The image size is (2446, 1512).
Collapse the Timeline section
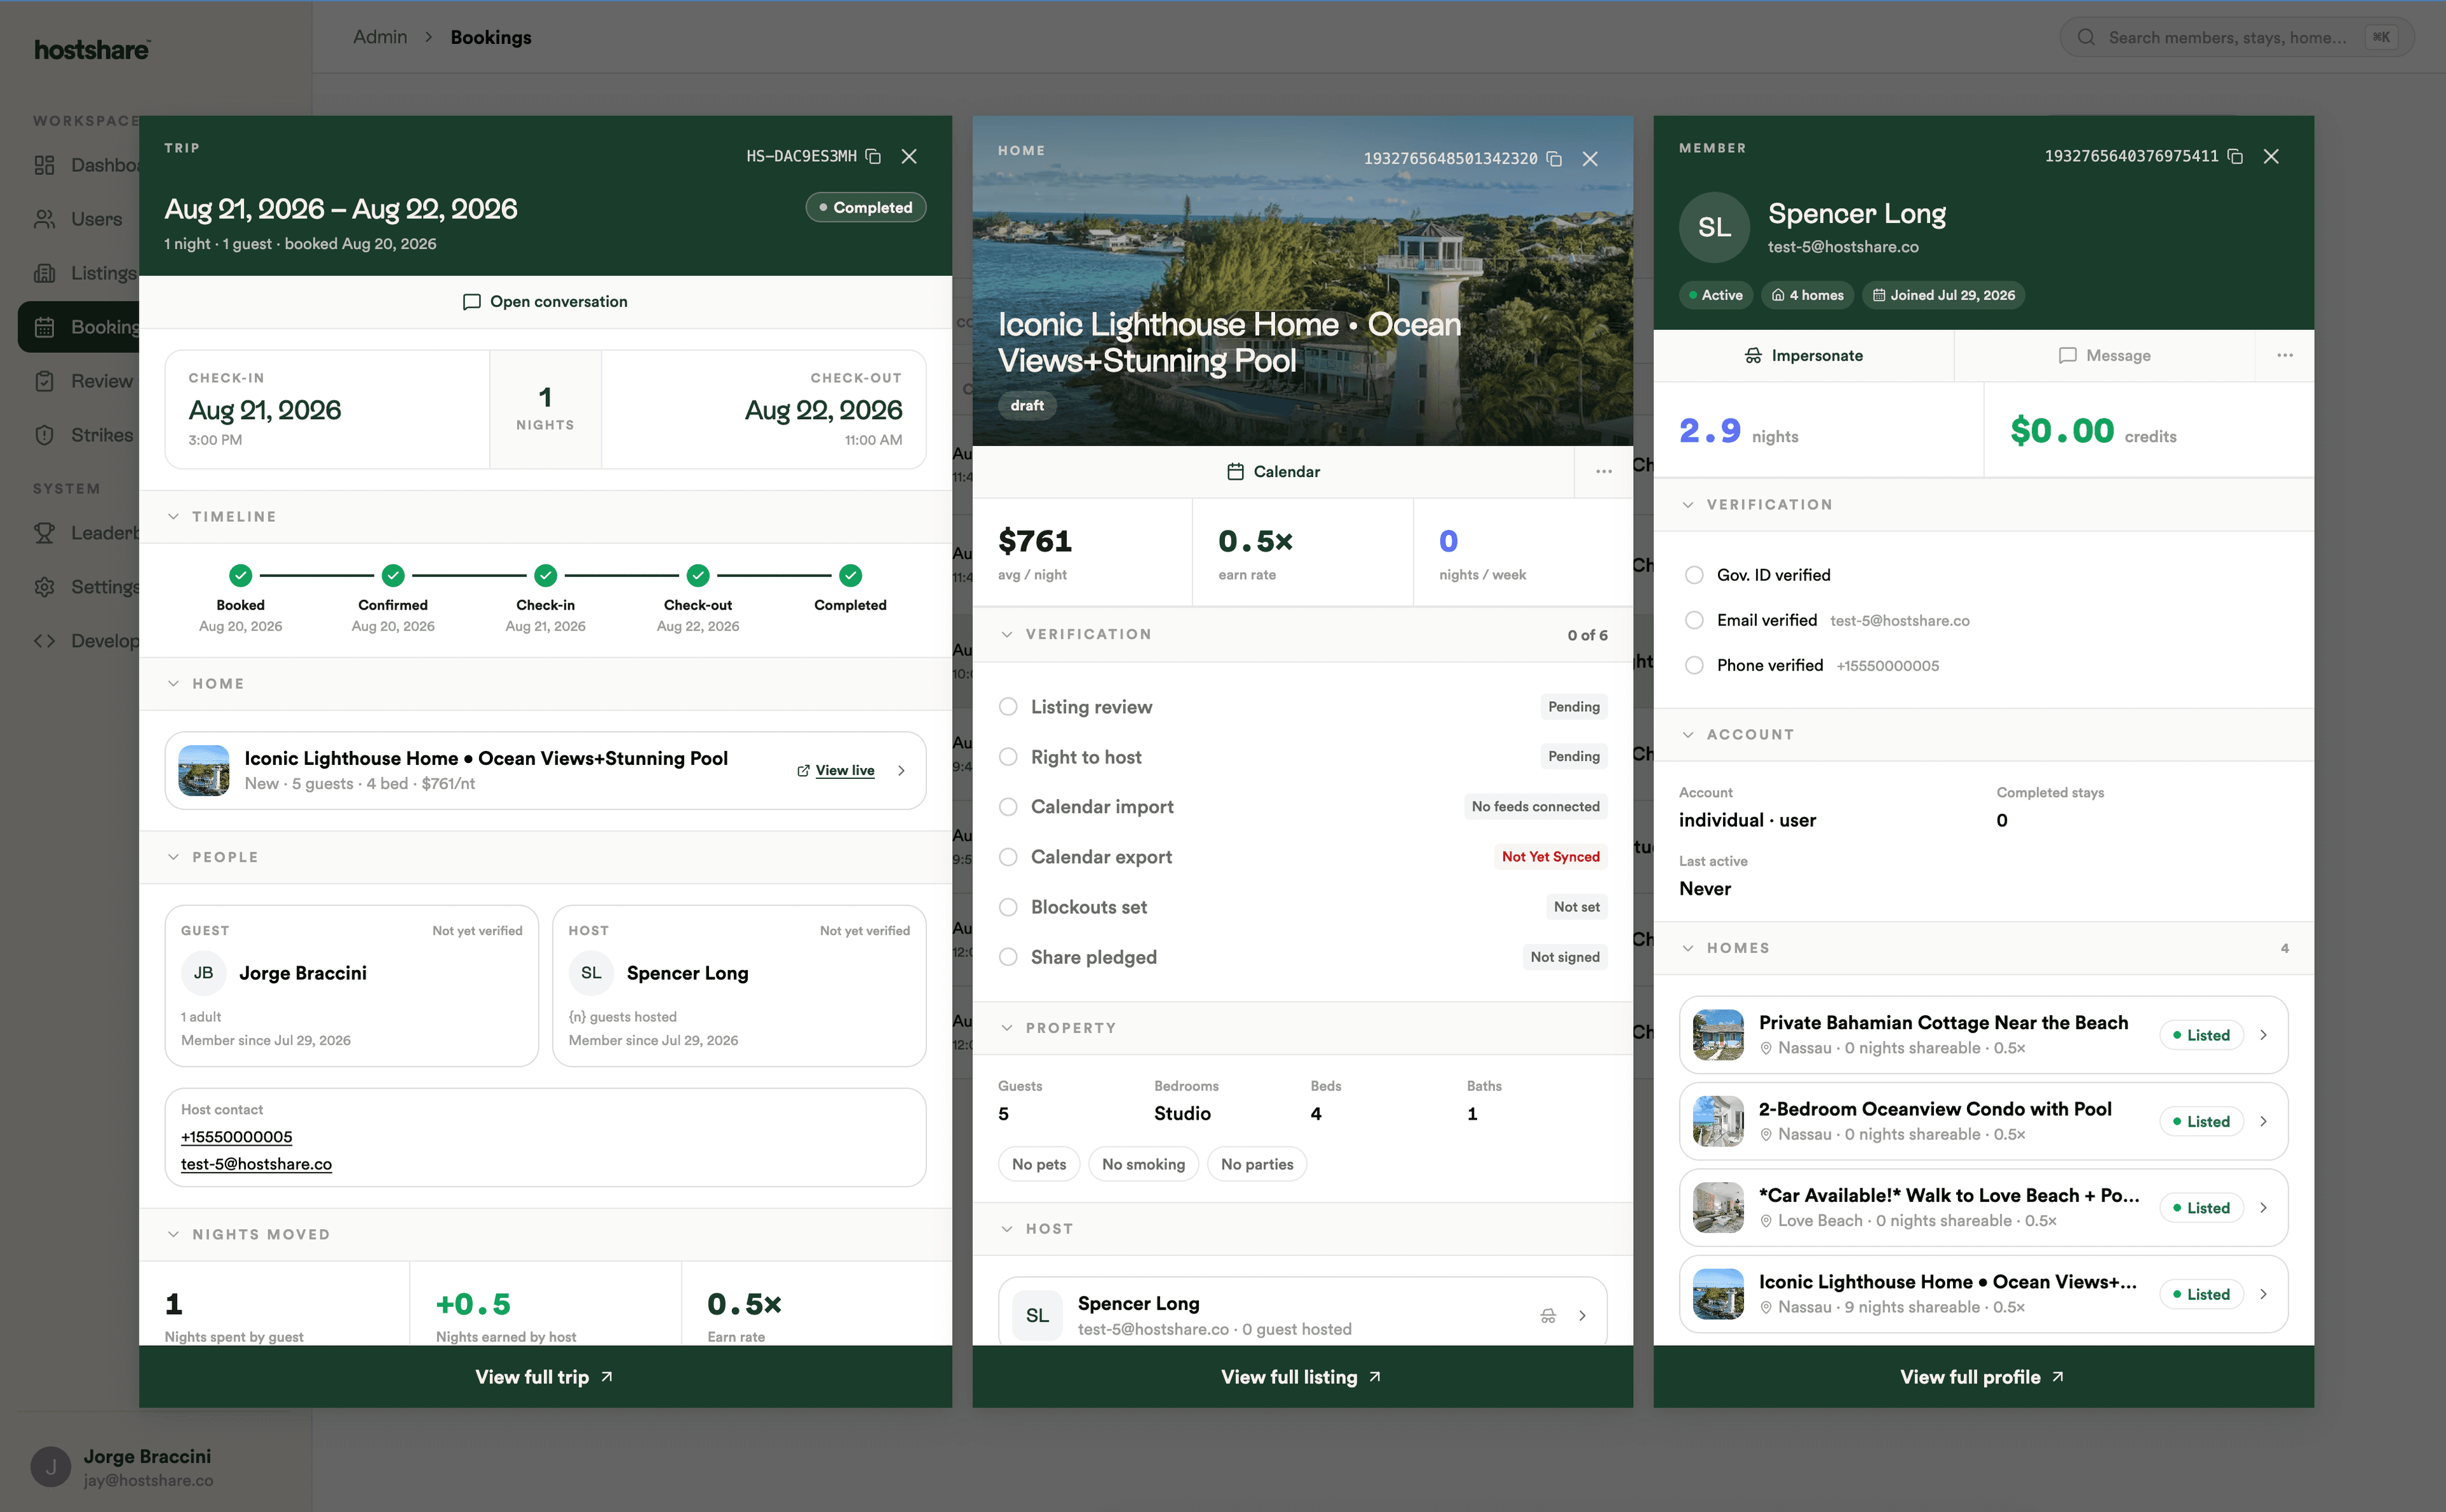(545, 517)
